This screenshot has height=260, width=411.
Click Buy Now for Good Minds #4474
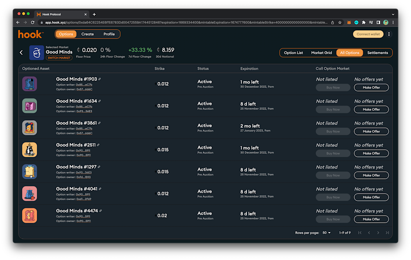point(333,219)
